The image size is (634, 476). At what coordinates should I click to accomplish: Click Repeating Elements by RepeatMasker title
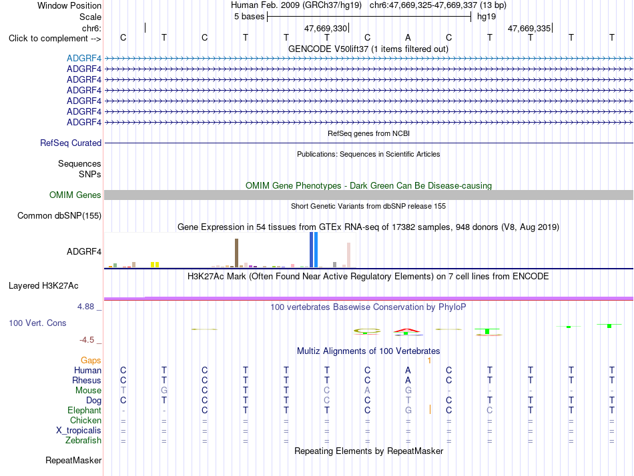click(x=369, y=451)
